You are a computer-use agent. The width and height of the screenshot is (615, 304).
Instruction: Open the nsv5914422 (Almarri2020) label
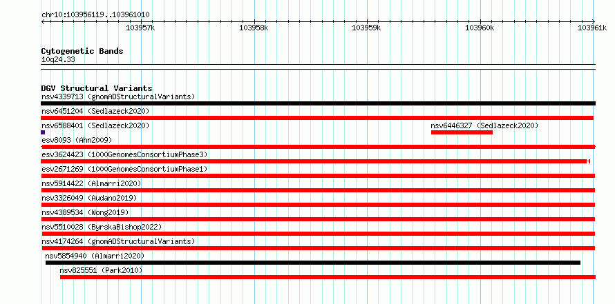click(x=91, y=183)
